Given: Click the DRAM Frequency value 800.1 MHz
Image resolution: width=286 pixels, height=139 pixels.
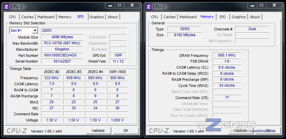Looking at the screenshot, I should (x=227, y=55).
